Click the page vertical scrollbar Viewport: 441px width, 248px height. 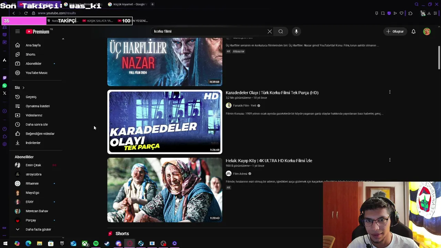tap(439, 58)
